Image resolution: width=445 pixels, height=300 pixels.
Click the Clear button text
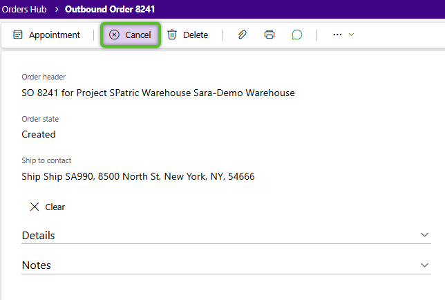click(x=55, y=207)
